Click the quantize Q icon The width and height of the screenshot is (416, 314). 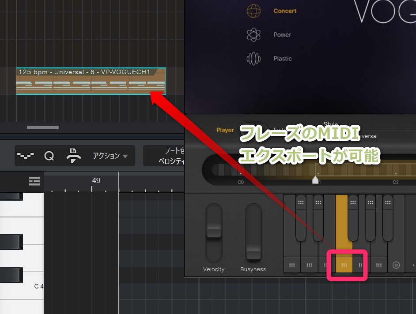(x=49, y=156)
